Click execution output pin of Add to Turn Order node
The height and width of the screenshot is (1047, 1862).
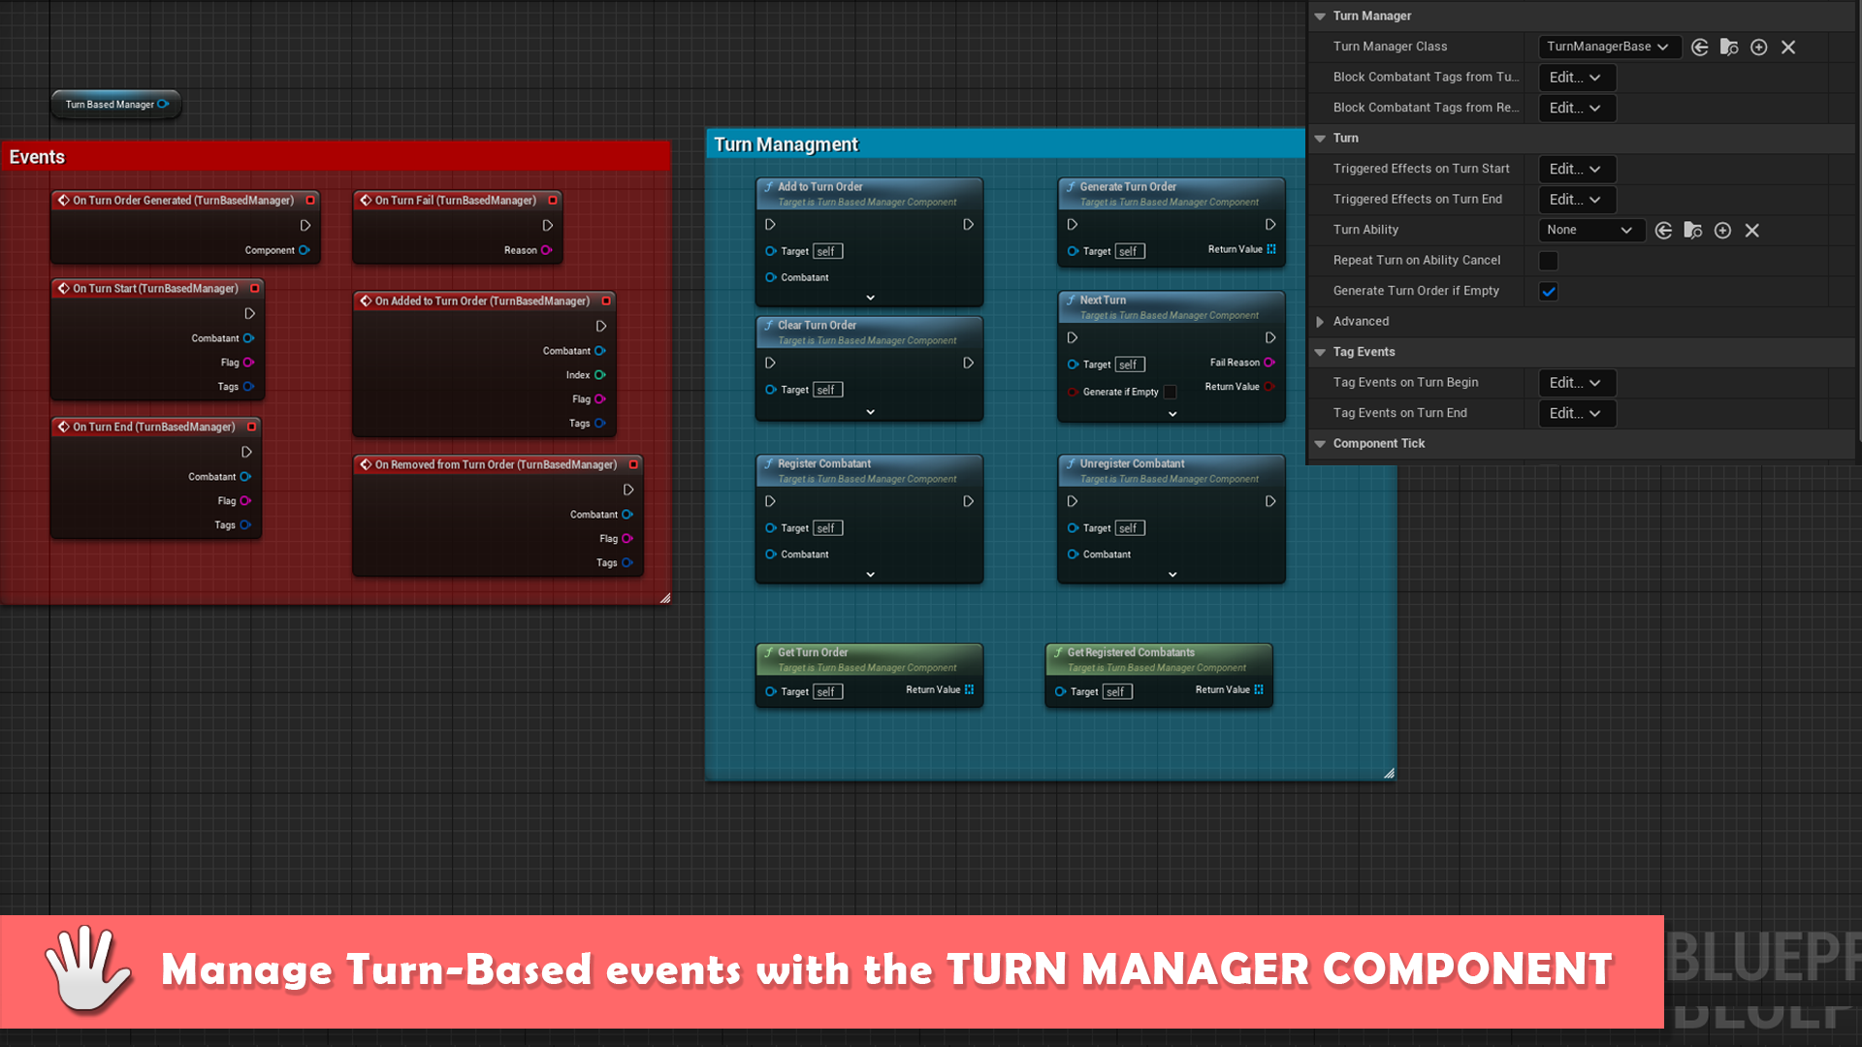pyautogui.click(x=968, y=225)
